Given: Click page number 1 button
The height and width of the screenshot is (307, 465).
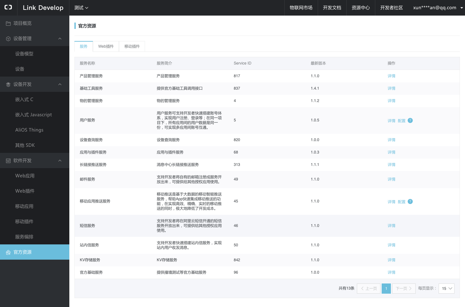Looking at the screenshot, I should click(386, 289).
